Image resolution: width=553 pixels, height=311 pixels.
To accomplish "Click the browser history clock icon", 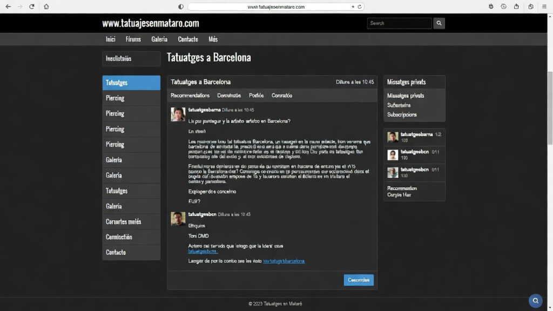I will point(503,6).
